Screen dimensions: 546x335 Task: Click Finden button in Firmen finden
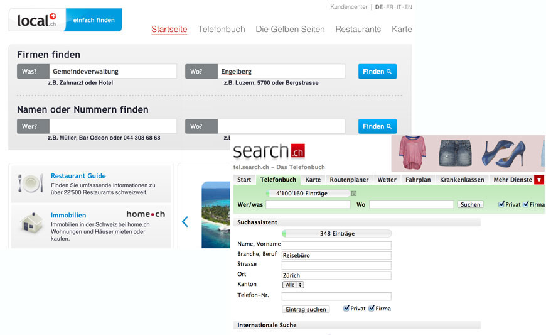click(x=377, y=72)
